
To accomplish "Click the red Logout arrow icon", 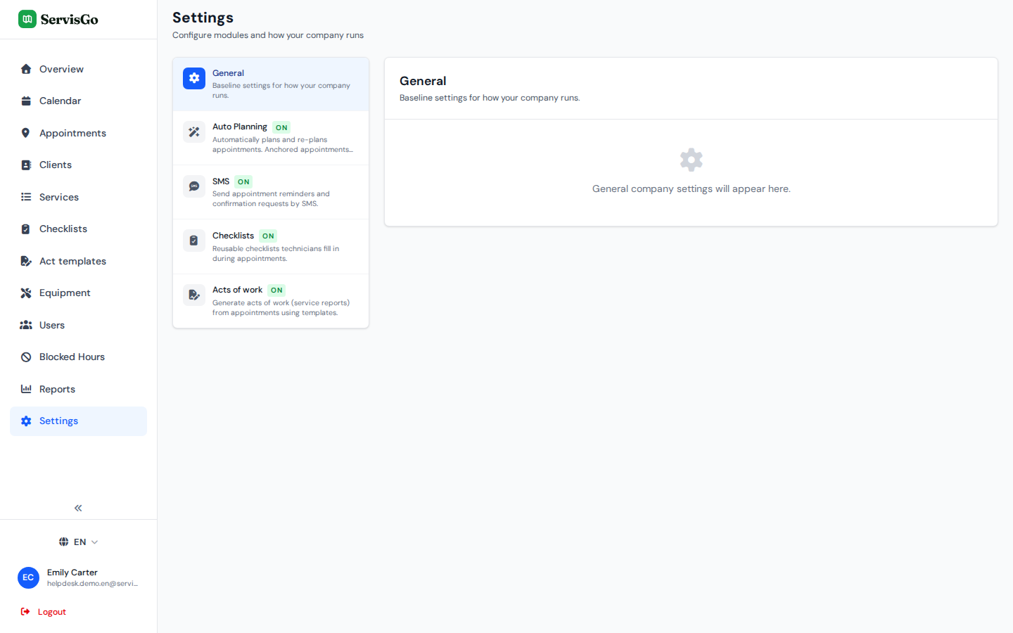I will (25, 612).
